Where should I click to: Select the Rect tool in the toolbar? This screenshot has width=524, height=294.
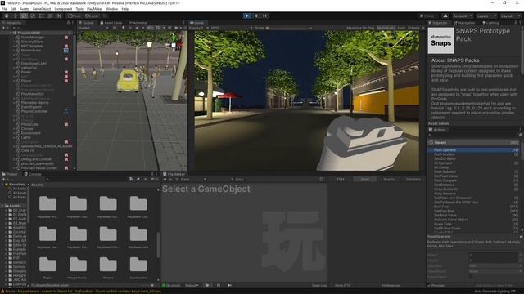point(42,16)
